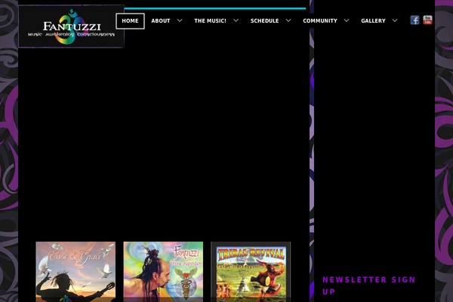Expand the Gallery dropdown chevron
The height and width of the screenshot is (302, 453).
point(395,20)
